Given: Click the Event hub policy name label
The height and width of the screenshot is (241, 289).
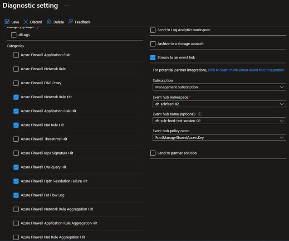Looking at the screenshot, I should tap(171, 131).
